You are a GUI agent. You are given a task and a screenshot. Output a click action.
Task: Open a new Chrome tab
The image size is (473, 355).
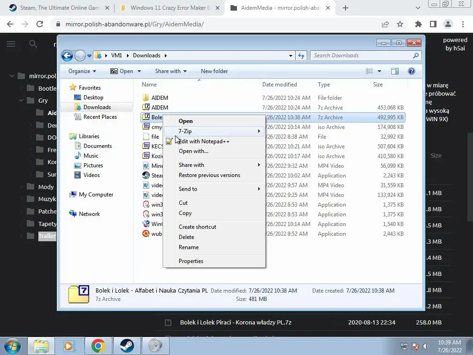tap(346, 8)
